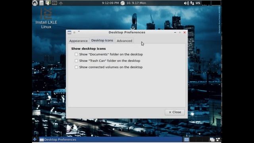Viewport: 254px width, 143px height.
Task: Open the Advanced tab
Action: 124,41
